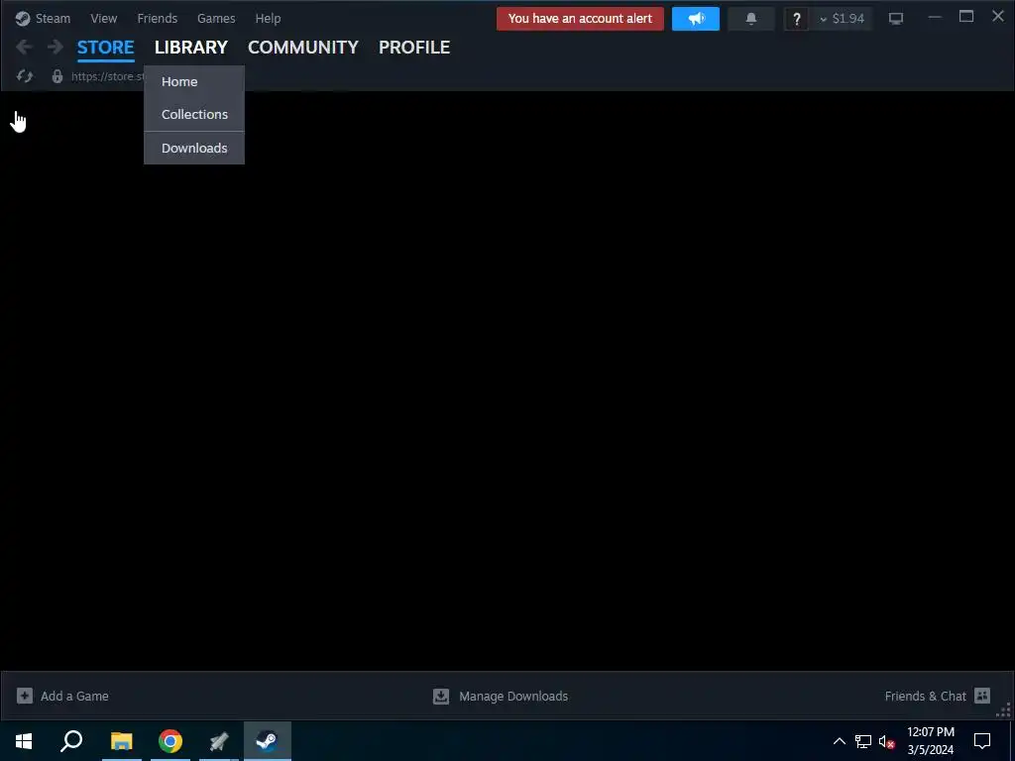The image size is (1015, 761).
Task: Open Friends & Chat
Action: (938, 696)
